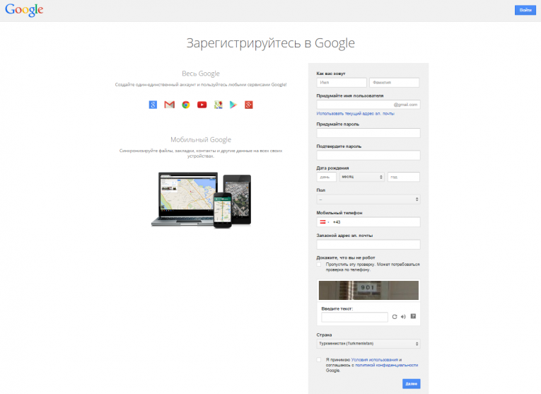Focus the create password field
Screen dimensions: 541x394
(368, 133)
